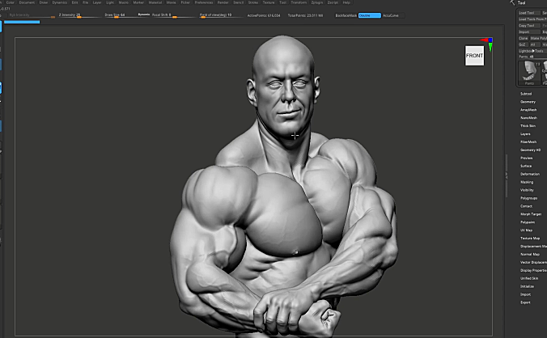Open Lightbox Tools
Viewport: 547px width, 338px height.
532,51
